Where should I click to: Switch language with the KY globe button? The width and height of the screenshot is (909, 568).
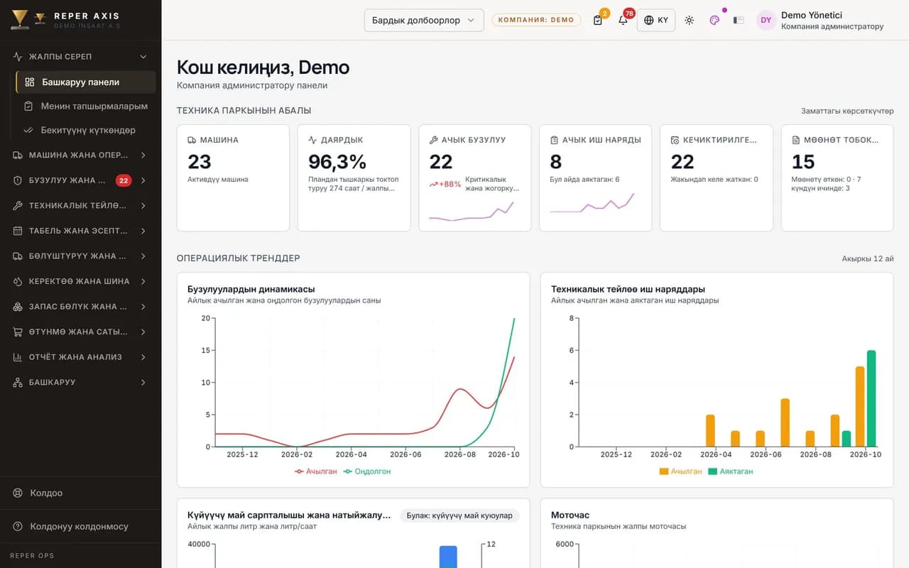click(x=656, y=20)
